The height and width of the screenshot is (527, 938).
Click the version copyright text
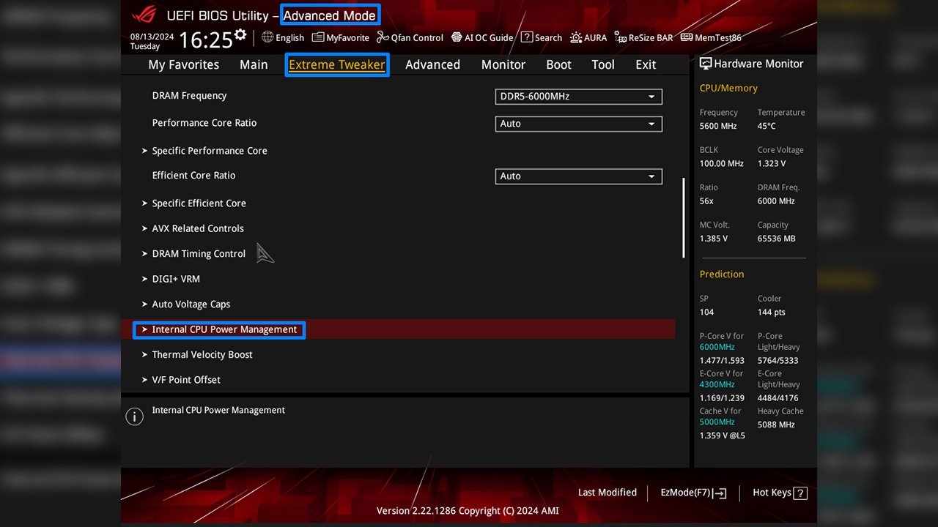(x=468, y=510)
